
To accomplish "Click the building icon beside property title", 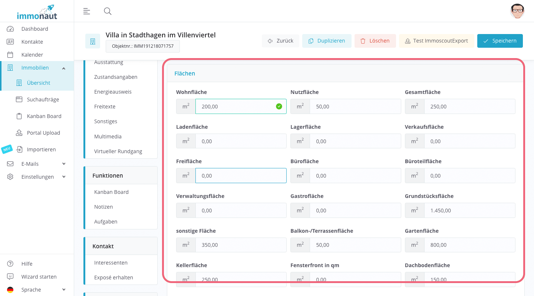I will pyautogui.click(x=92, y=41).
